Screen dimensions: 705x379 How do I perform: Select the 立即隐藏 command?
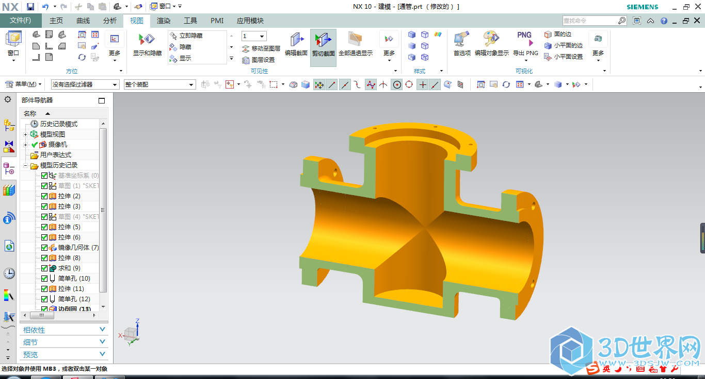[186, 36]
